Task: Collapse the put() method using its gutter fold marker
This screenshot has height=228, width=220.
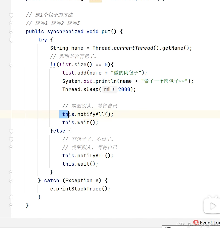Action: point(11,31)
